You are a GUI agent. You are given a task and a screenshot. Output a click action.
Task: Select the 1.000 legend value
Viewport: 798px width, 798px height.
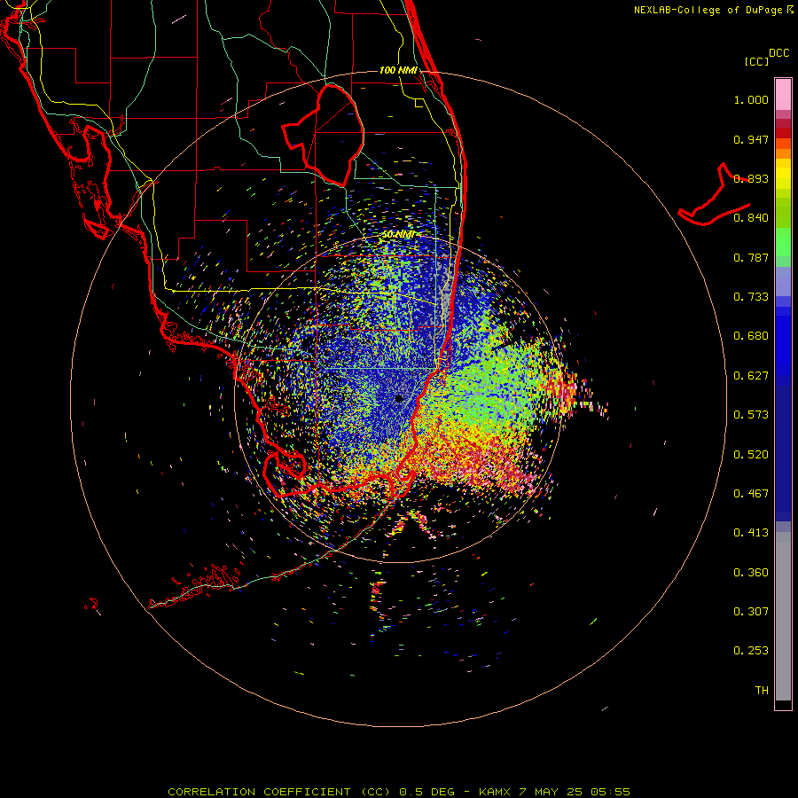(751, 99)
